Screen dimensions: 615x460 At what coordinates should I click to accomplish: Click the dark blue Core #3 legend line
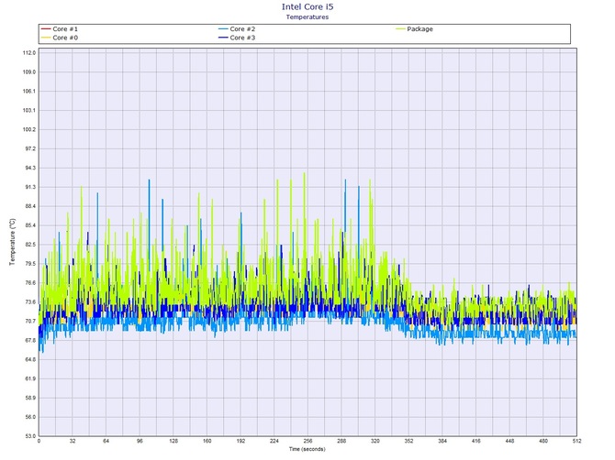[223, 38]
